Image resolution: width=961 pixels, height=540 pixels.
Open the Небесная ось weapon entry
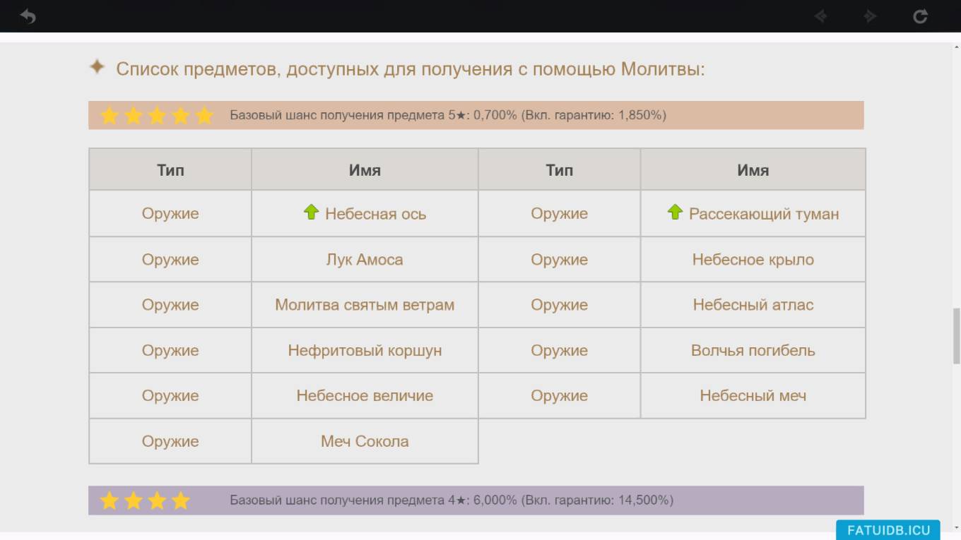(x=375, y=214)
